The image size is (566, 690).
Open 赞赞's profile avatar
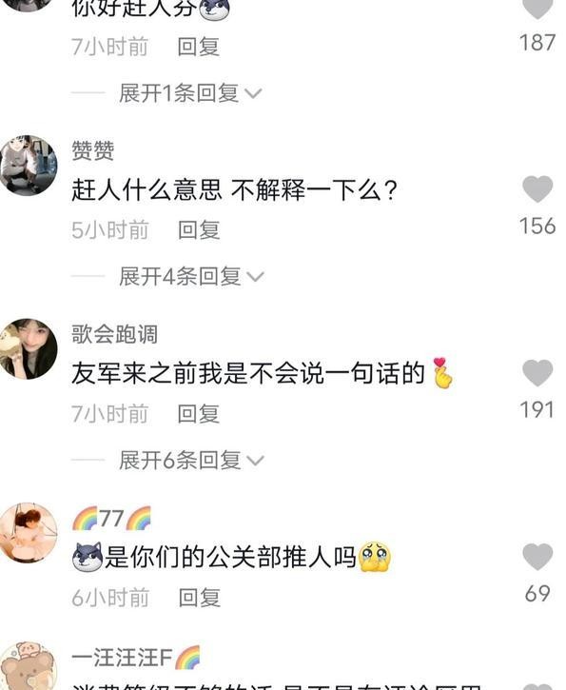tap(29, 166)
